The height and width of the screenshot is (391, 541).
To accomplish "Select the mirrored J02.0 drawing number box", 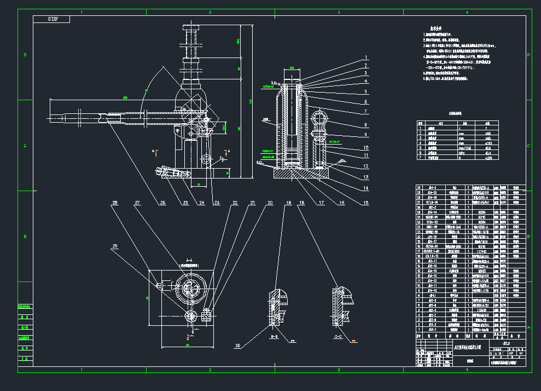I will click(x=53, y=19).
